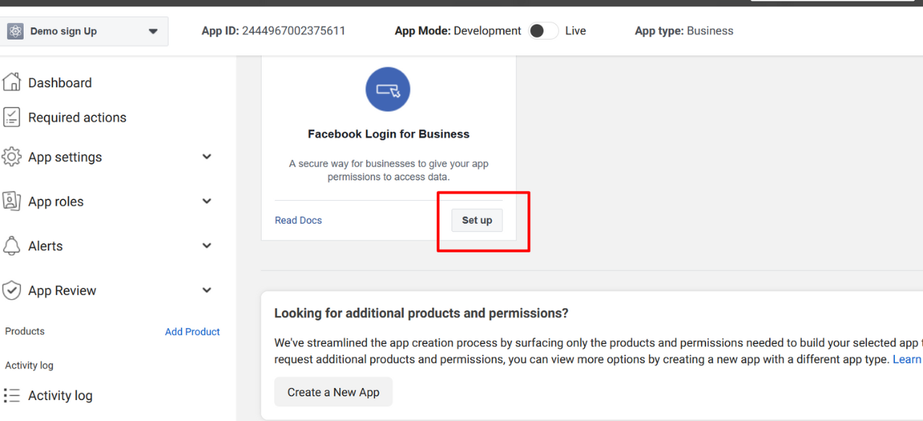
Task: Click the App roles person badge icon
Action: tap(12, 202)
